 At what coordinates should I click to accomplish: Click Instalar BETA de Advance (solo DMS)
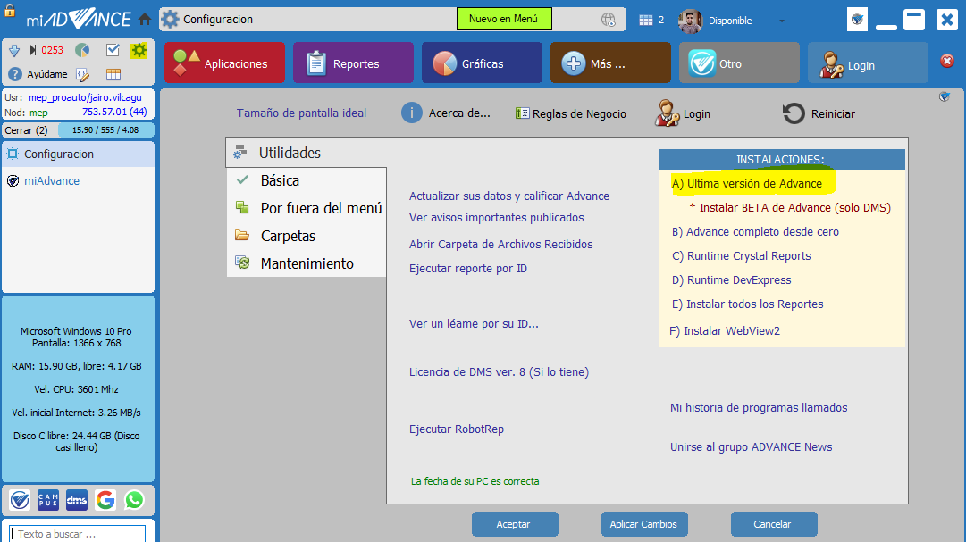[x=790, y=207]
